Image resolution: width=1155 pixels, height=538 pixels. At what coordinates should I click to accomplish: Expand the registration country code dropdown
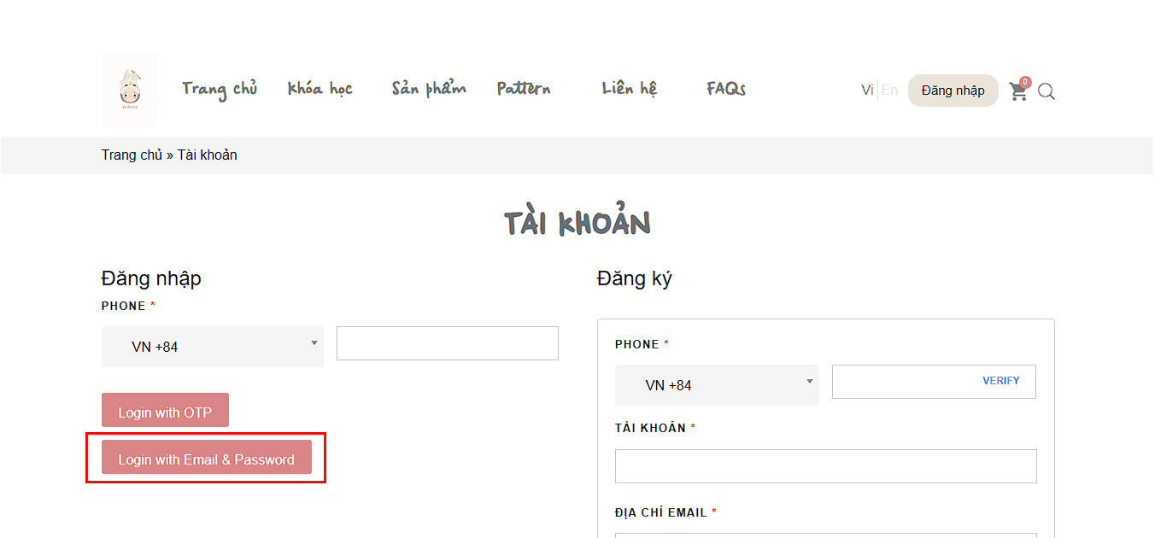tap(716, 385)
